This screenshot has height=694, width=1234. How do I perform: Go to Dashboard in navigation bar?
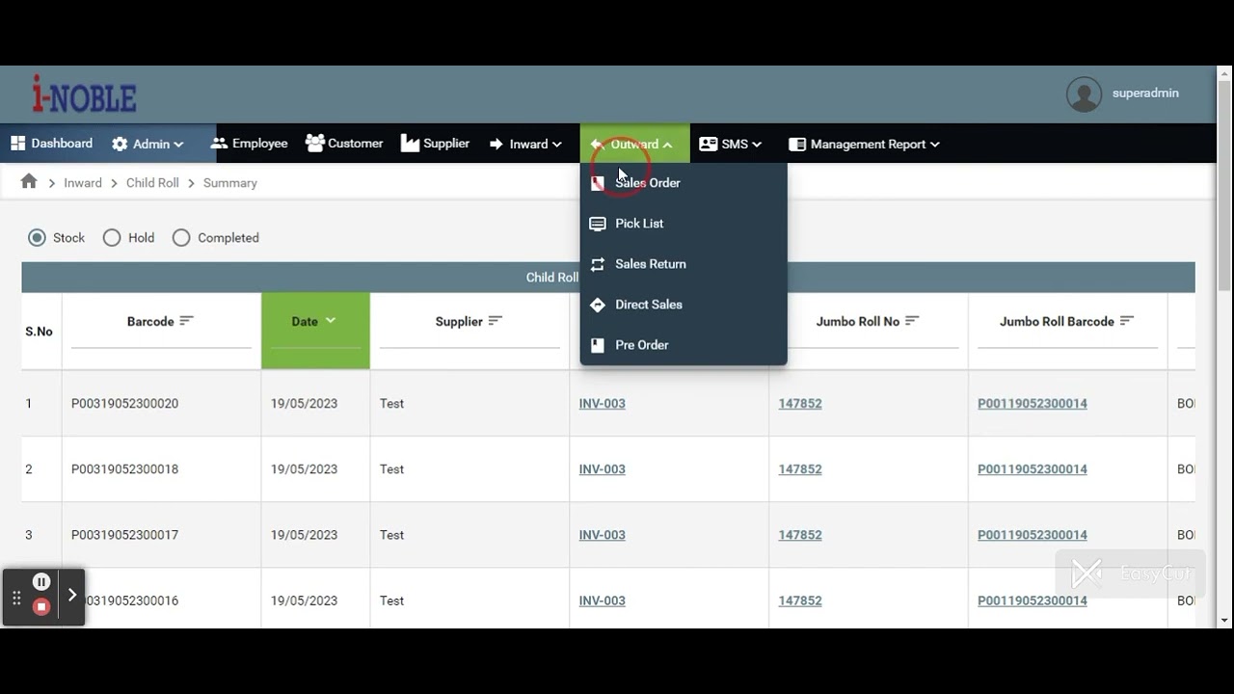pos(52,144)
